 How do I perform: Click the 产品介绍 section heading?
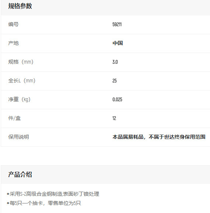(x=20, y=175)
